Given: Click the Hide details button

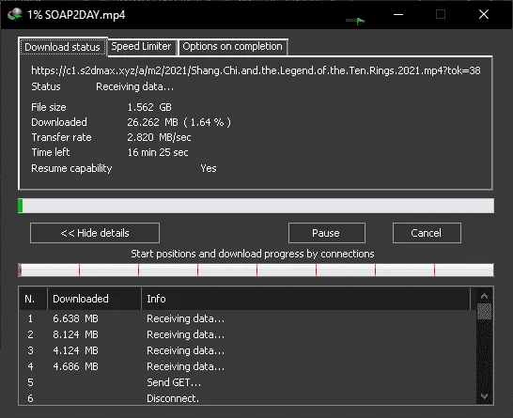Looking at the screenshot, I should click(95, 233).
